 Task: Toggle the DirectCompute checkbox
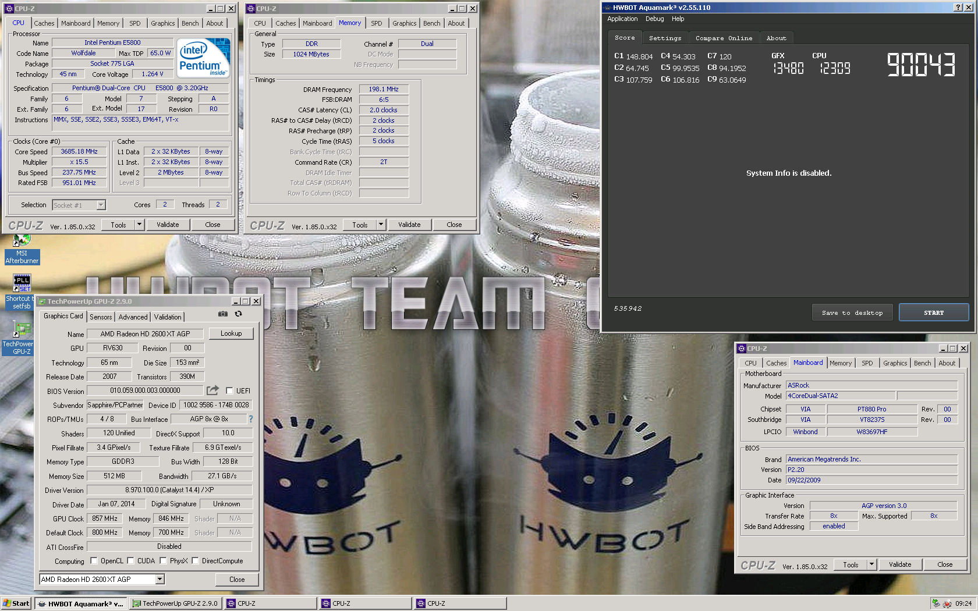point(195,561)
